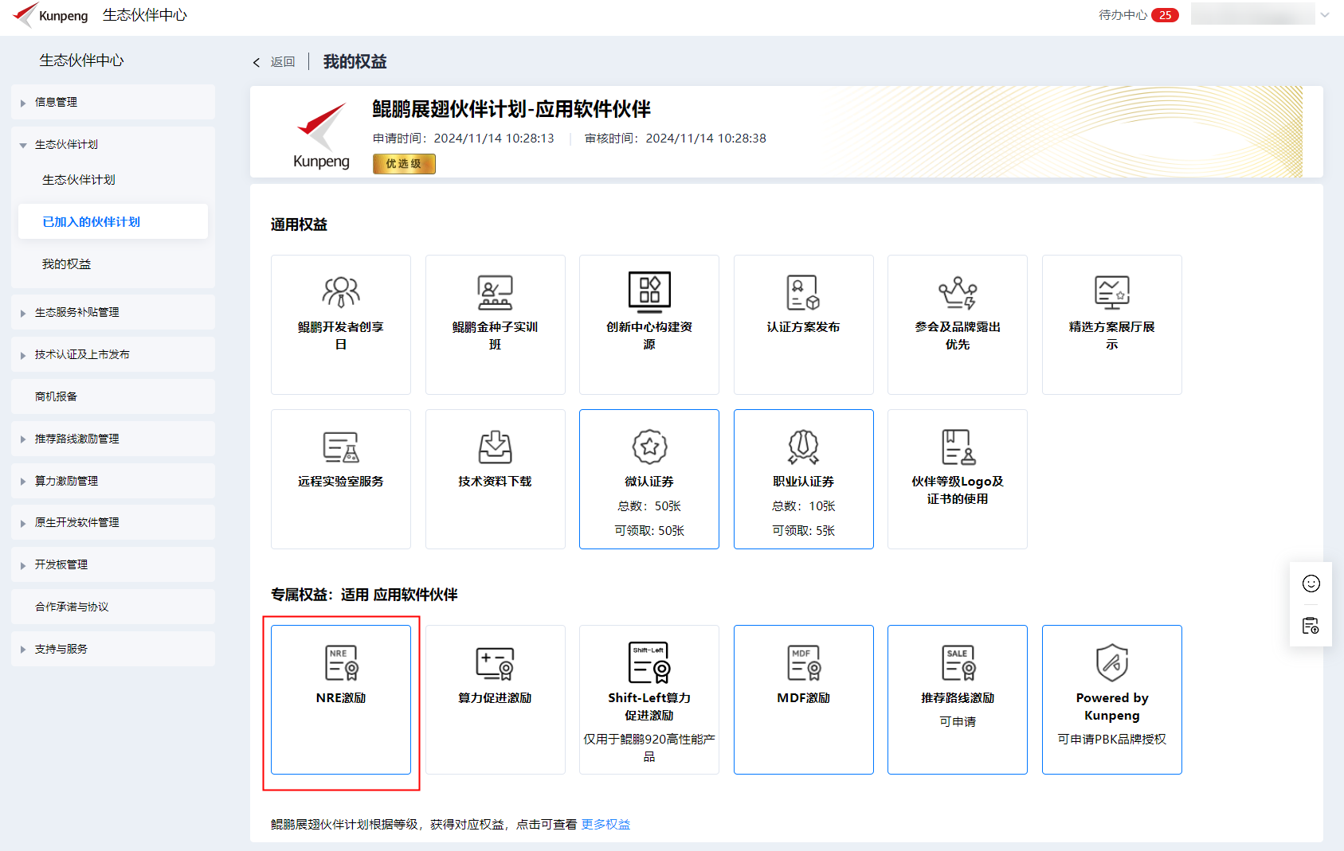Open 待办中心 with 25 pending
This screenshot has width=1344, height=851.
coord(1138,14)
